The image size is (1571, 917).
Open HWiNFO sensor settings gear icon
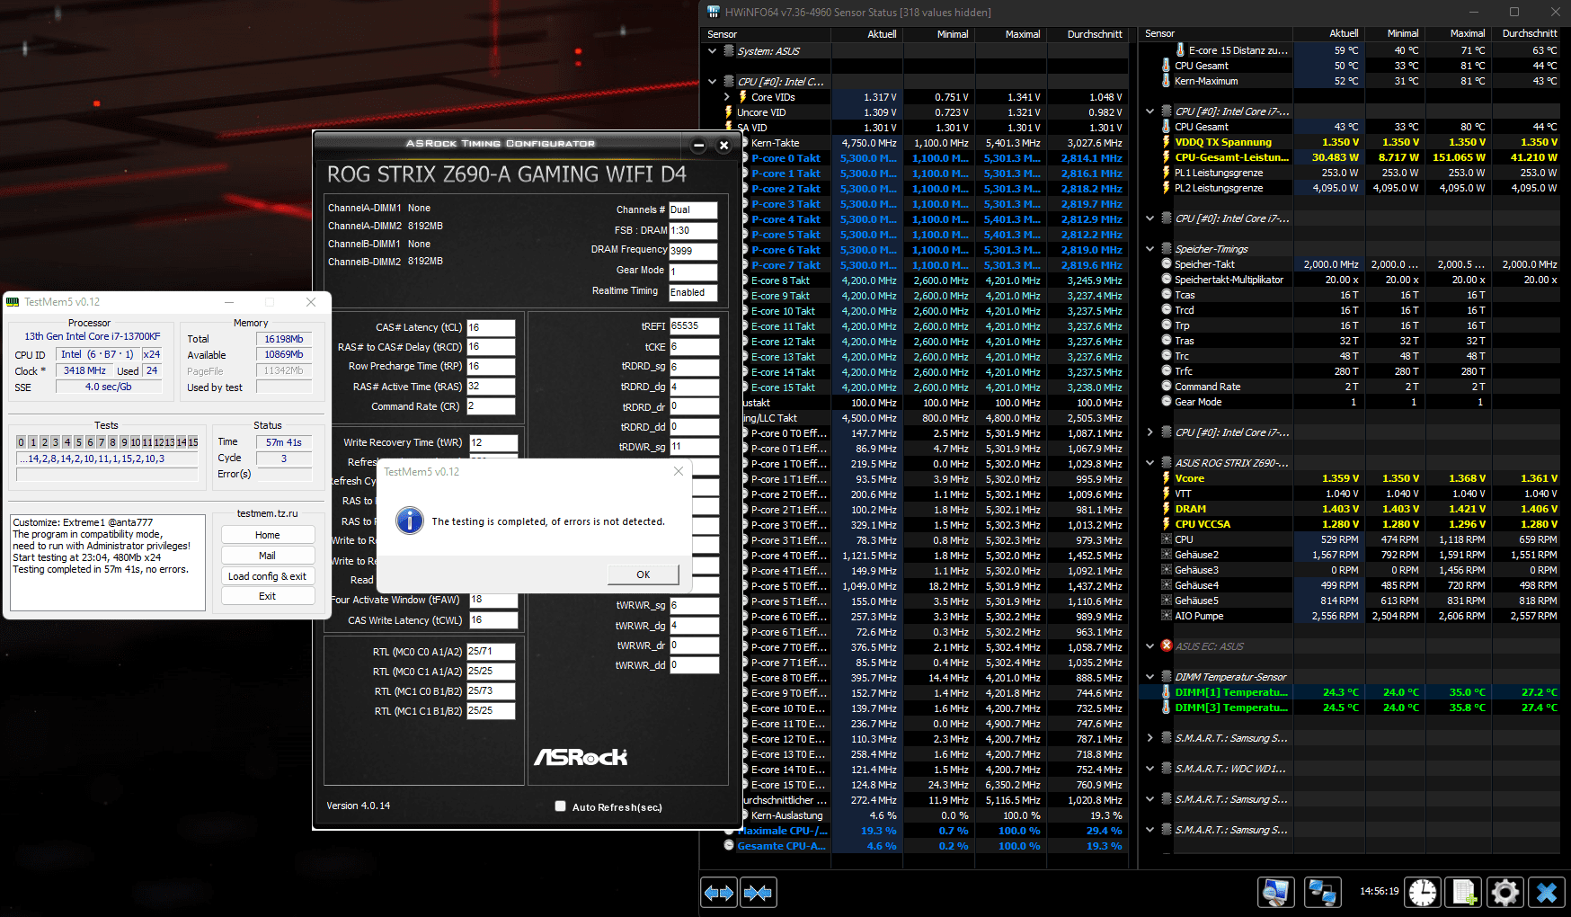tap(1505, 892)
